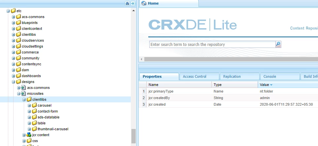Click the etc folder icon
The image size is (318, 146).
pos(13,11)
